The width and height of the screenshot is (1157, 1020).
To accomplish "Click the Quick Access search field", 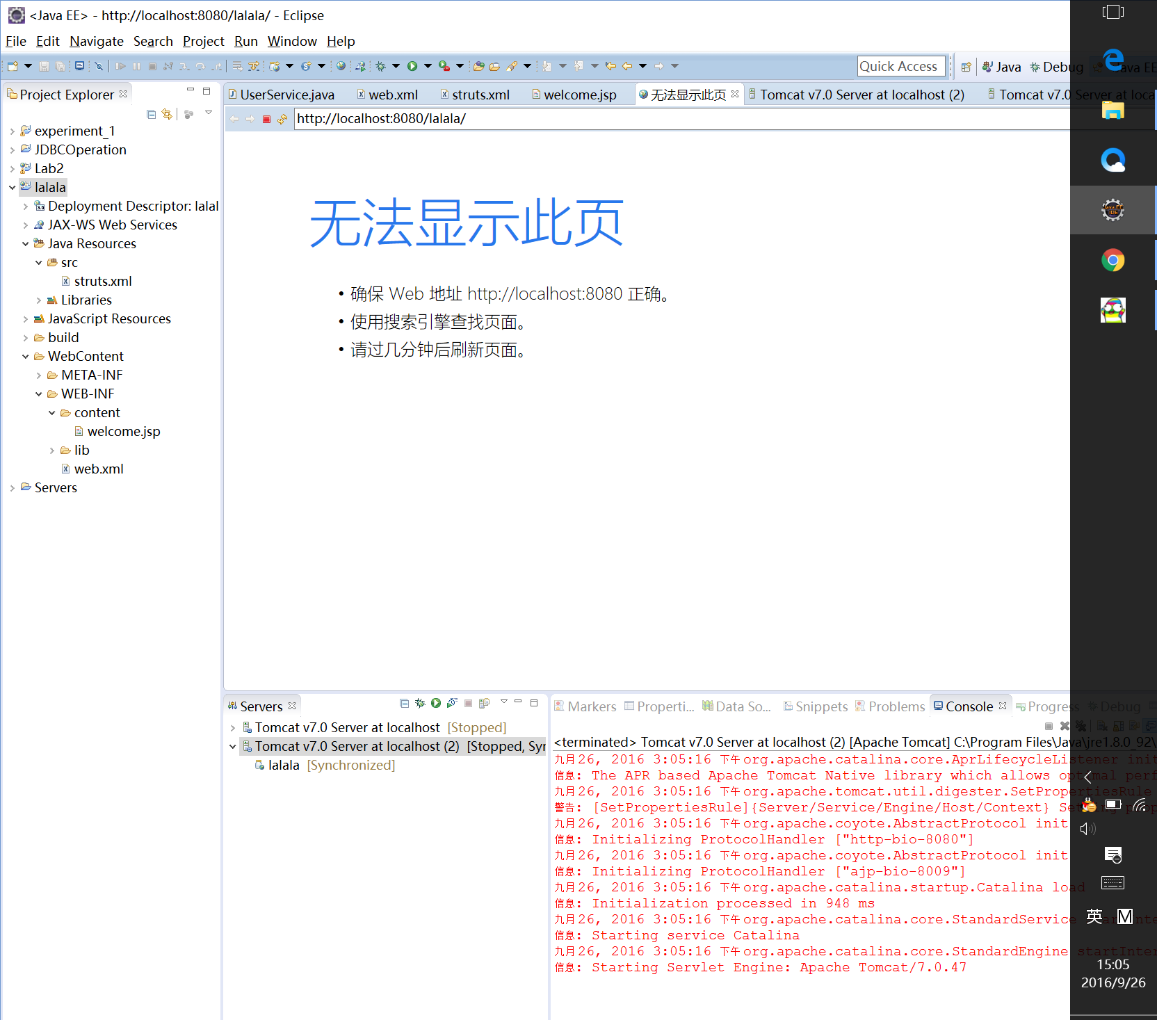I will coord(901,66).
